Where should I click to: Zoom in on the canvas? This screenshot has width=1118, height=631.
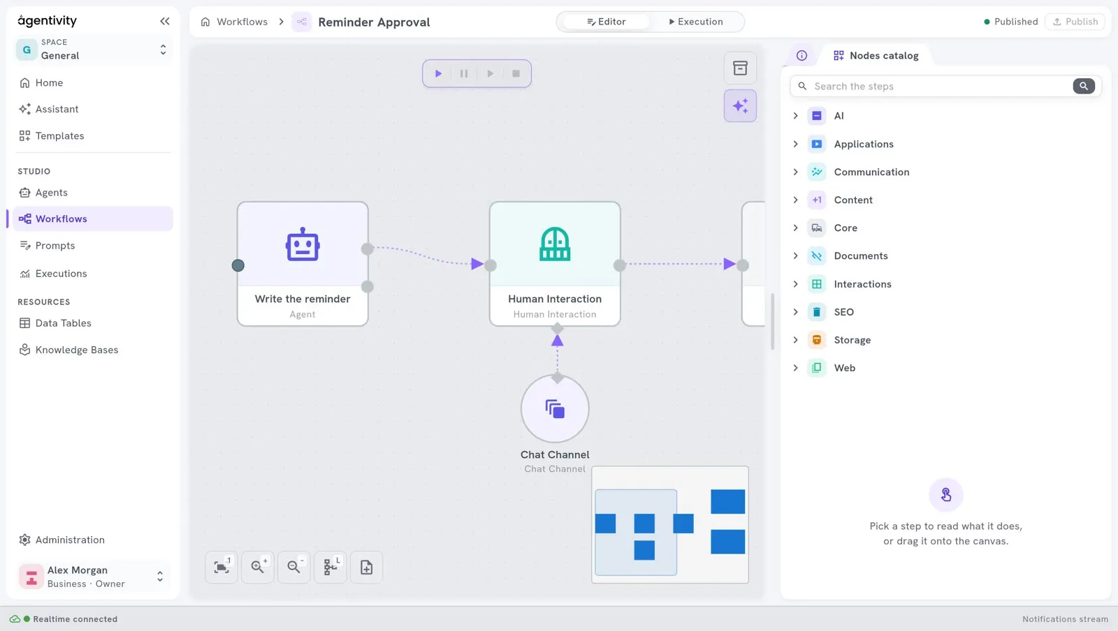click(x=258, y=567)
